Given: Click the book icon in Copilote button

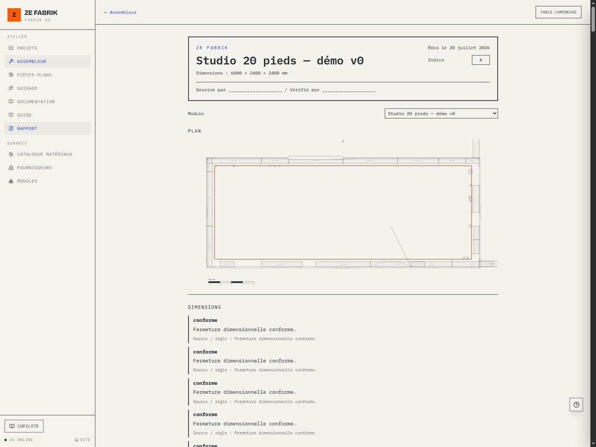Looking at the screenshot, I should coord(12,426).
